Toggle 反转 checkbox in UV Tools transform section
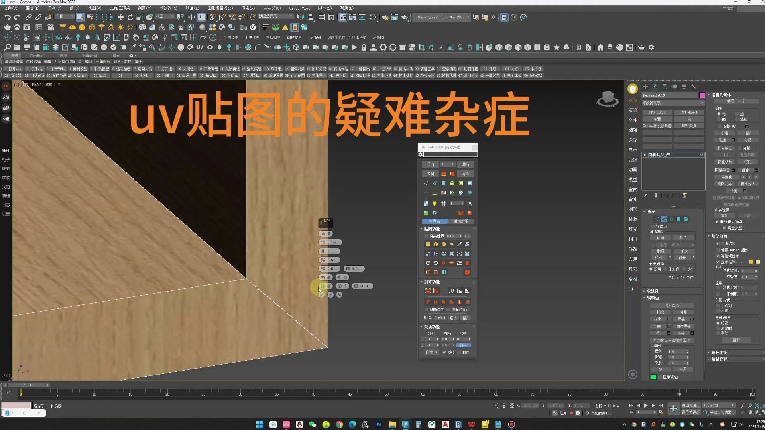Viewport: 765px width, 430px height. (x=444, y=353)
